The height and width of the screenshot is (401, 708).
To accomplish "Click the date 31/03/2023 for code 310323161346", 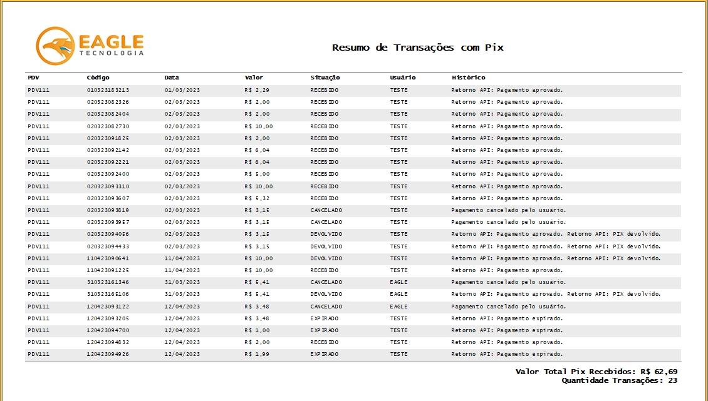I will (x=182, y=282).
